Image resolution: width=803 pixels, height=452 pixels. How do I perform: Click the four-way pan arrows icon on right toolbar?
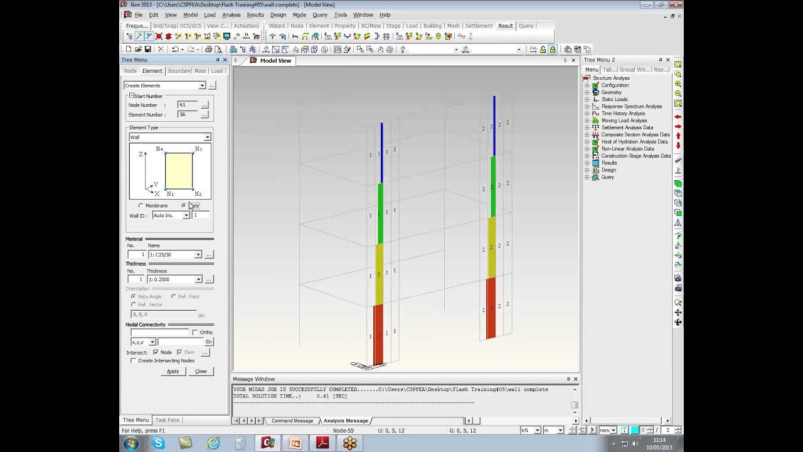(x=678, y=312)
